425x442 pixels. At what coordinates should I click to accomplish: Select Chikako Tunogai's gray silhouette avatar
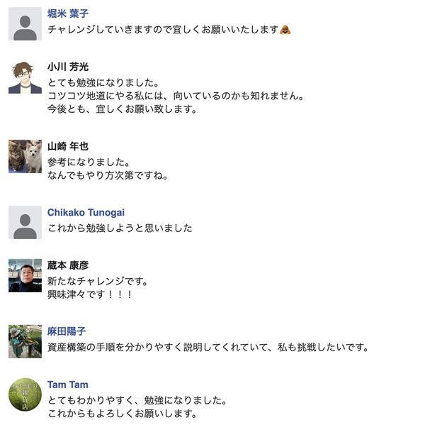[25, 222]
